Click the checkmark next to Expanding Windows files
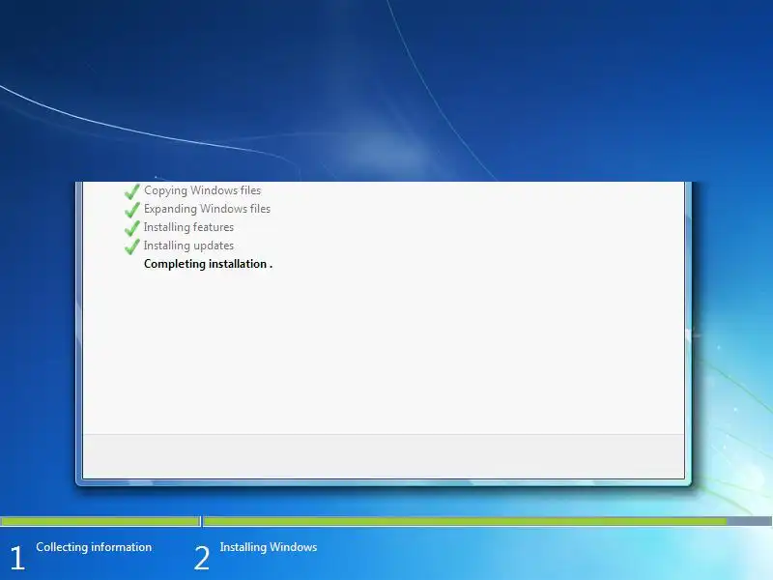Viewport: 773px width, 580px height. tap(132, 210)
